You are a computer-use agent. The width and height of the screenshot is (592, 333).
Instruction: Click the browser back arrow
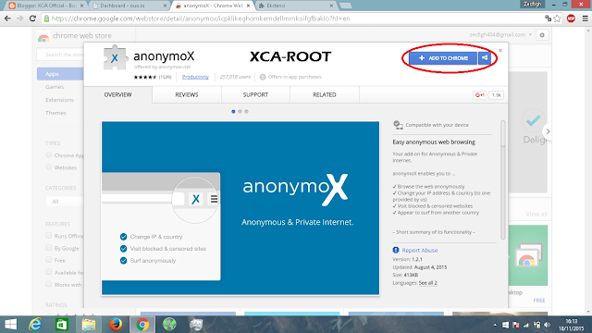(x=7, y=18)
